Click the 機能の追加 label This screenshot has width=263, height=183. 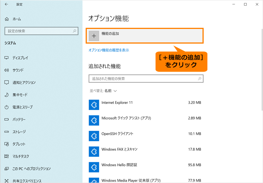coord(110,33)
